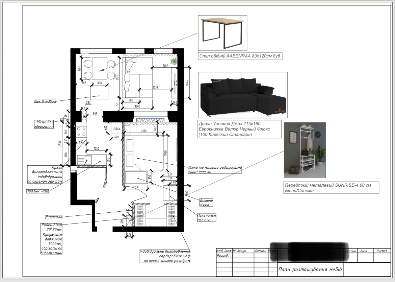395x282 pixels.
Task: Select the 'Диван Угловой Джаз 215x160' text box
Action: (240, 129)
